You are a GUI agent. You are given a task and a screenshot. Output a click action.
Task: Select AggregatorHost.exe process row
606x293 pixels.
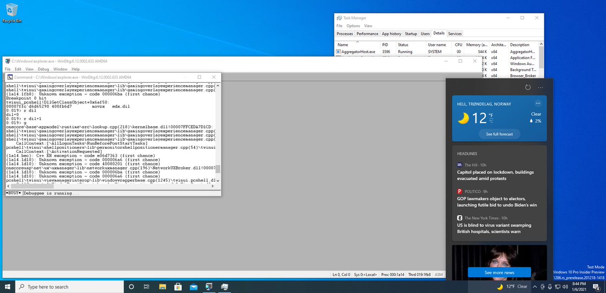437,51
